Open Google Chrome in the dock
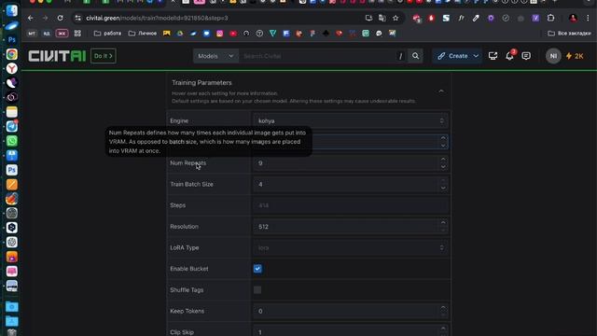 coord(12,54)
